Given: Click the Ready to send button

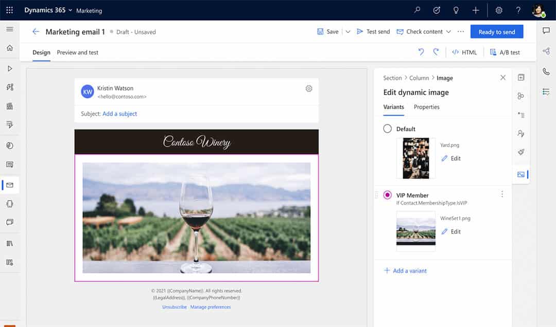Looking at the screenshot, I should pyautogui.click(x=496, y=32).
